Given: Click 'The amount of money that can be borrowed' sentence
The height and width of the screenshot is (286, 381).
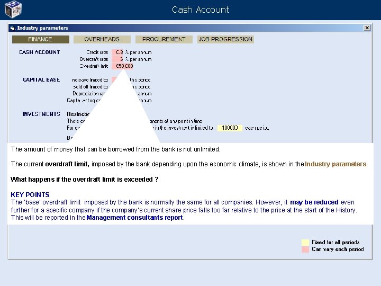Looking at the screenshot, I should click(x=116, y=149).
